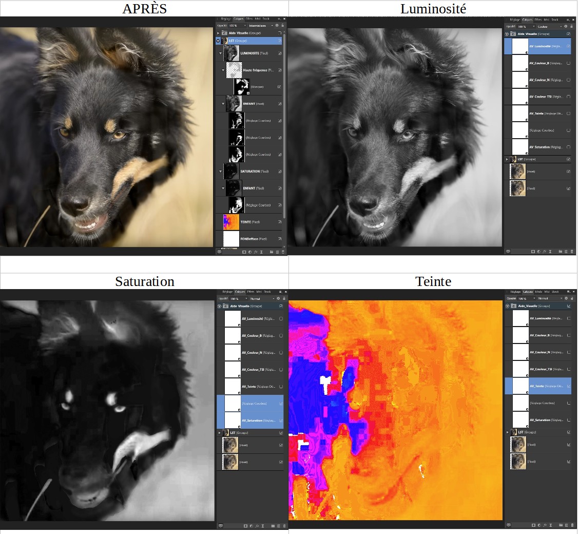Click the trash icon in Saturation panel footer

click(x=284, y=526)
